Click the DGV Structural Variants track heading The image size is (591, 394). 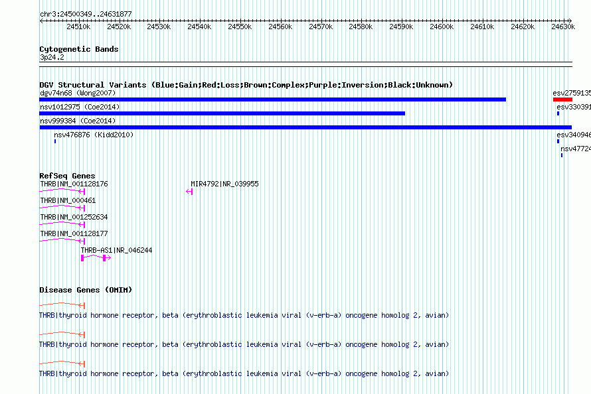(x=246, y=85)
